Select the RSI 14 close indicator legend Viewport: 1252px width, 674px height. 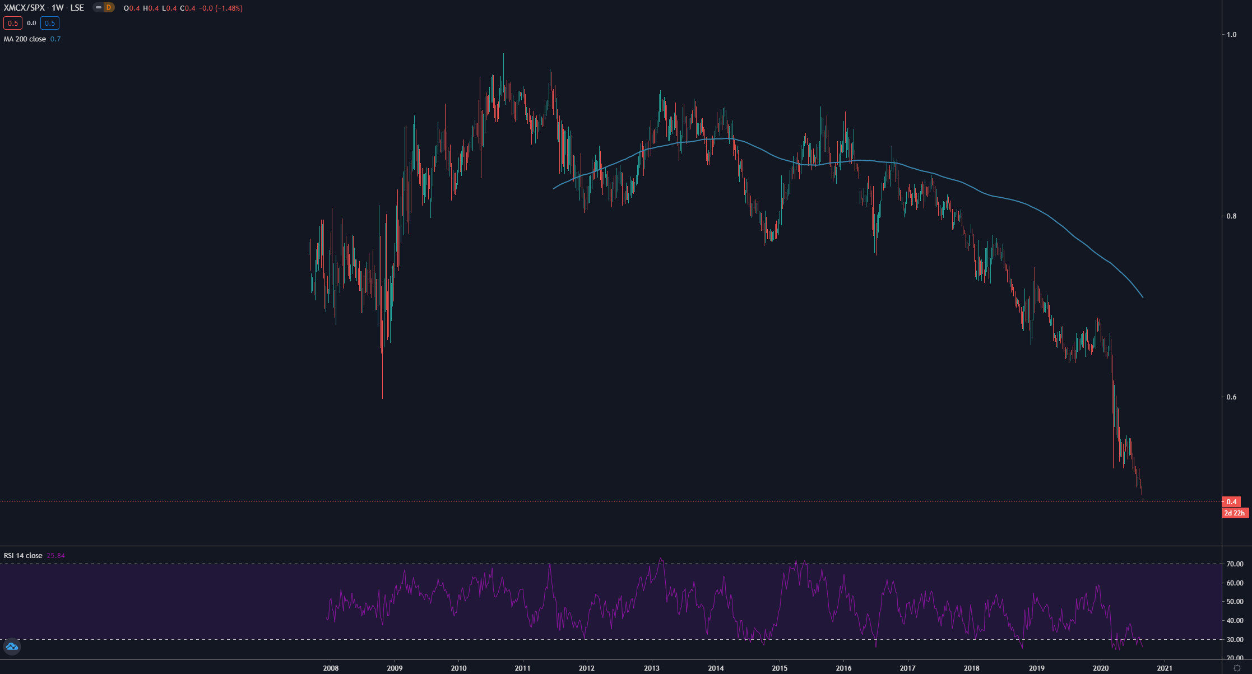click(x=23, y=556)
